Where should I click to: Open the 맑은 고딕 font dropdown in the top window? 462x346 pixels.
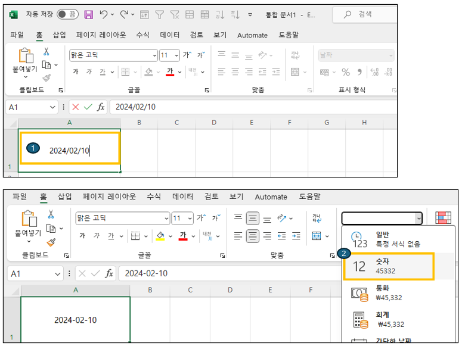click(x=154, y=55)
